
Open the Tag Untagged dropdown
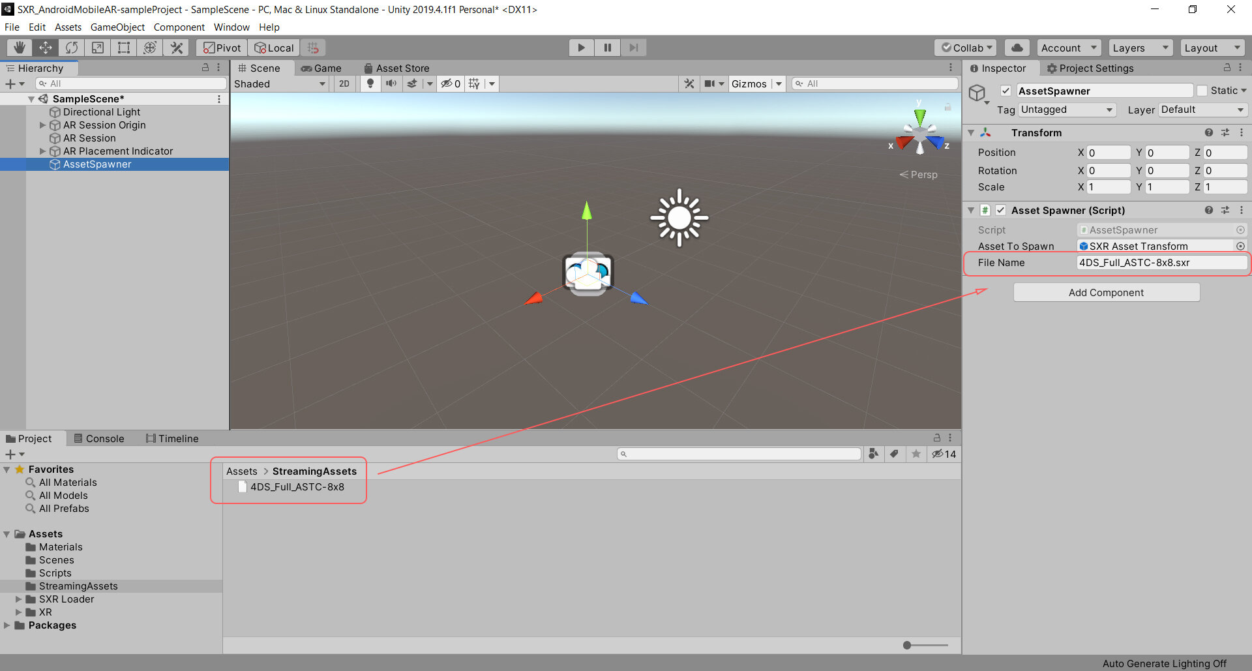click(x=1067, y=110)
